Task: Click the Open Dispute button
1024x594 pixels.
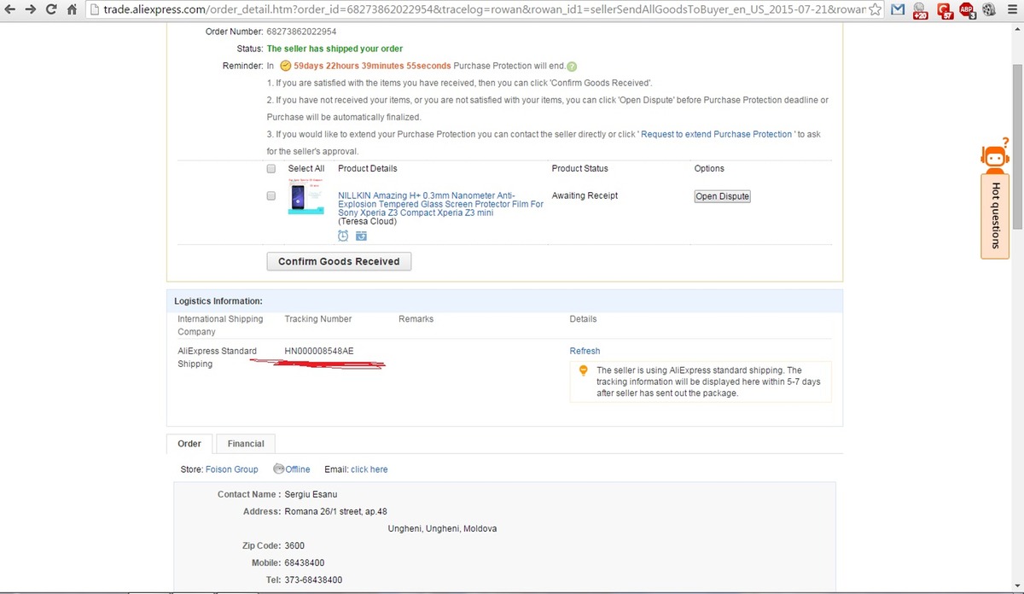Action: 722,196
